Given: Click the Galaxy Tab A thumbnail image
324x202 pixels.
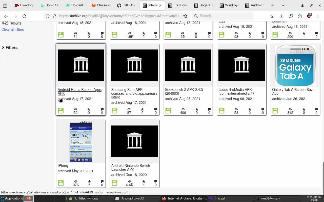Looking at the screenshot, I should pos(295,65).
